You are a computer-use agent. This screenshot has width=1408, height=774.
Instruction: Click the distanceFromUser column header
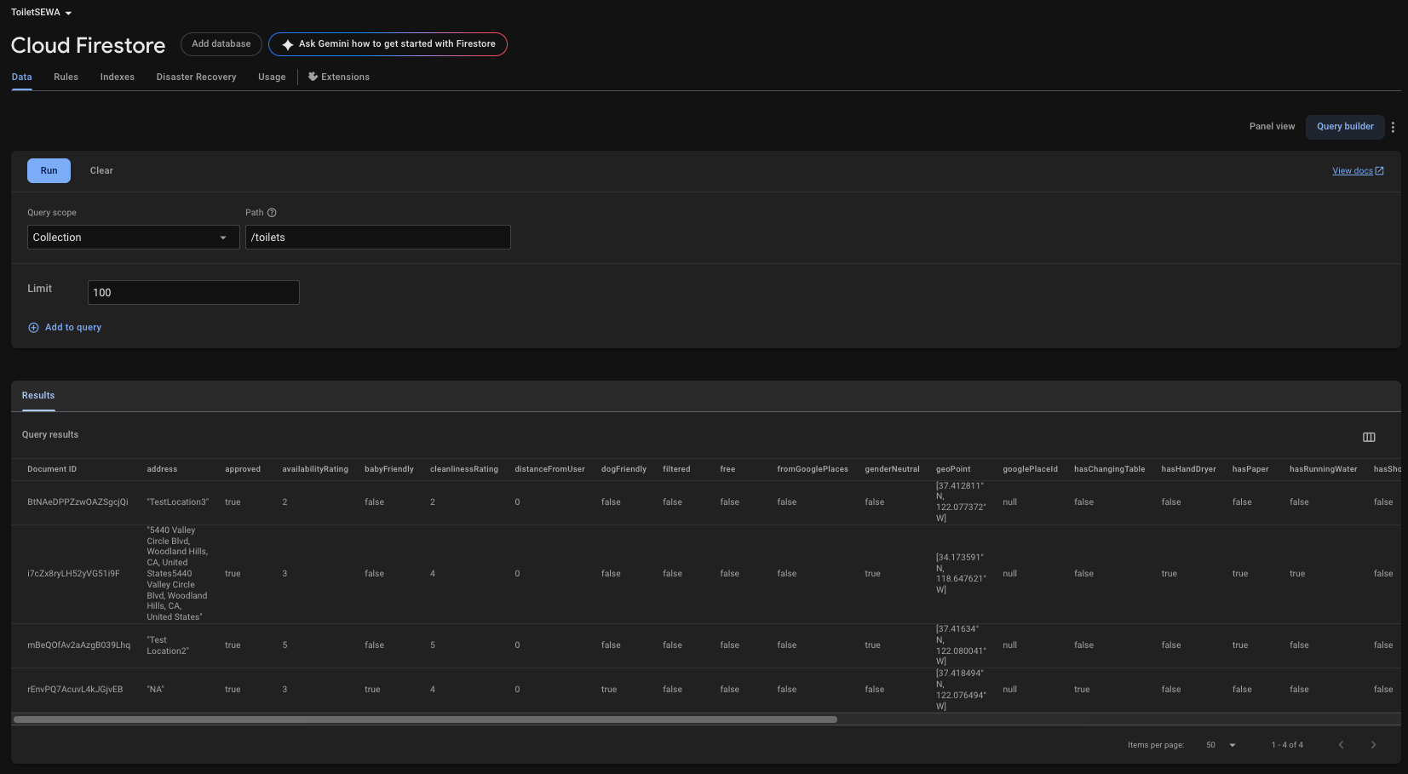coord(549,469)
